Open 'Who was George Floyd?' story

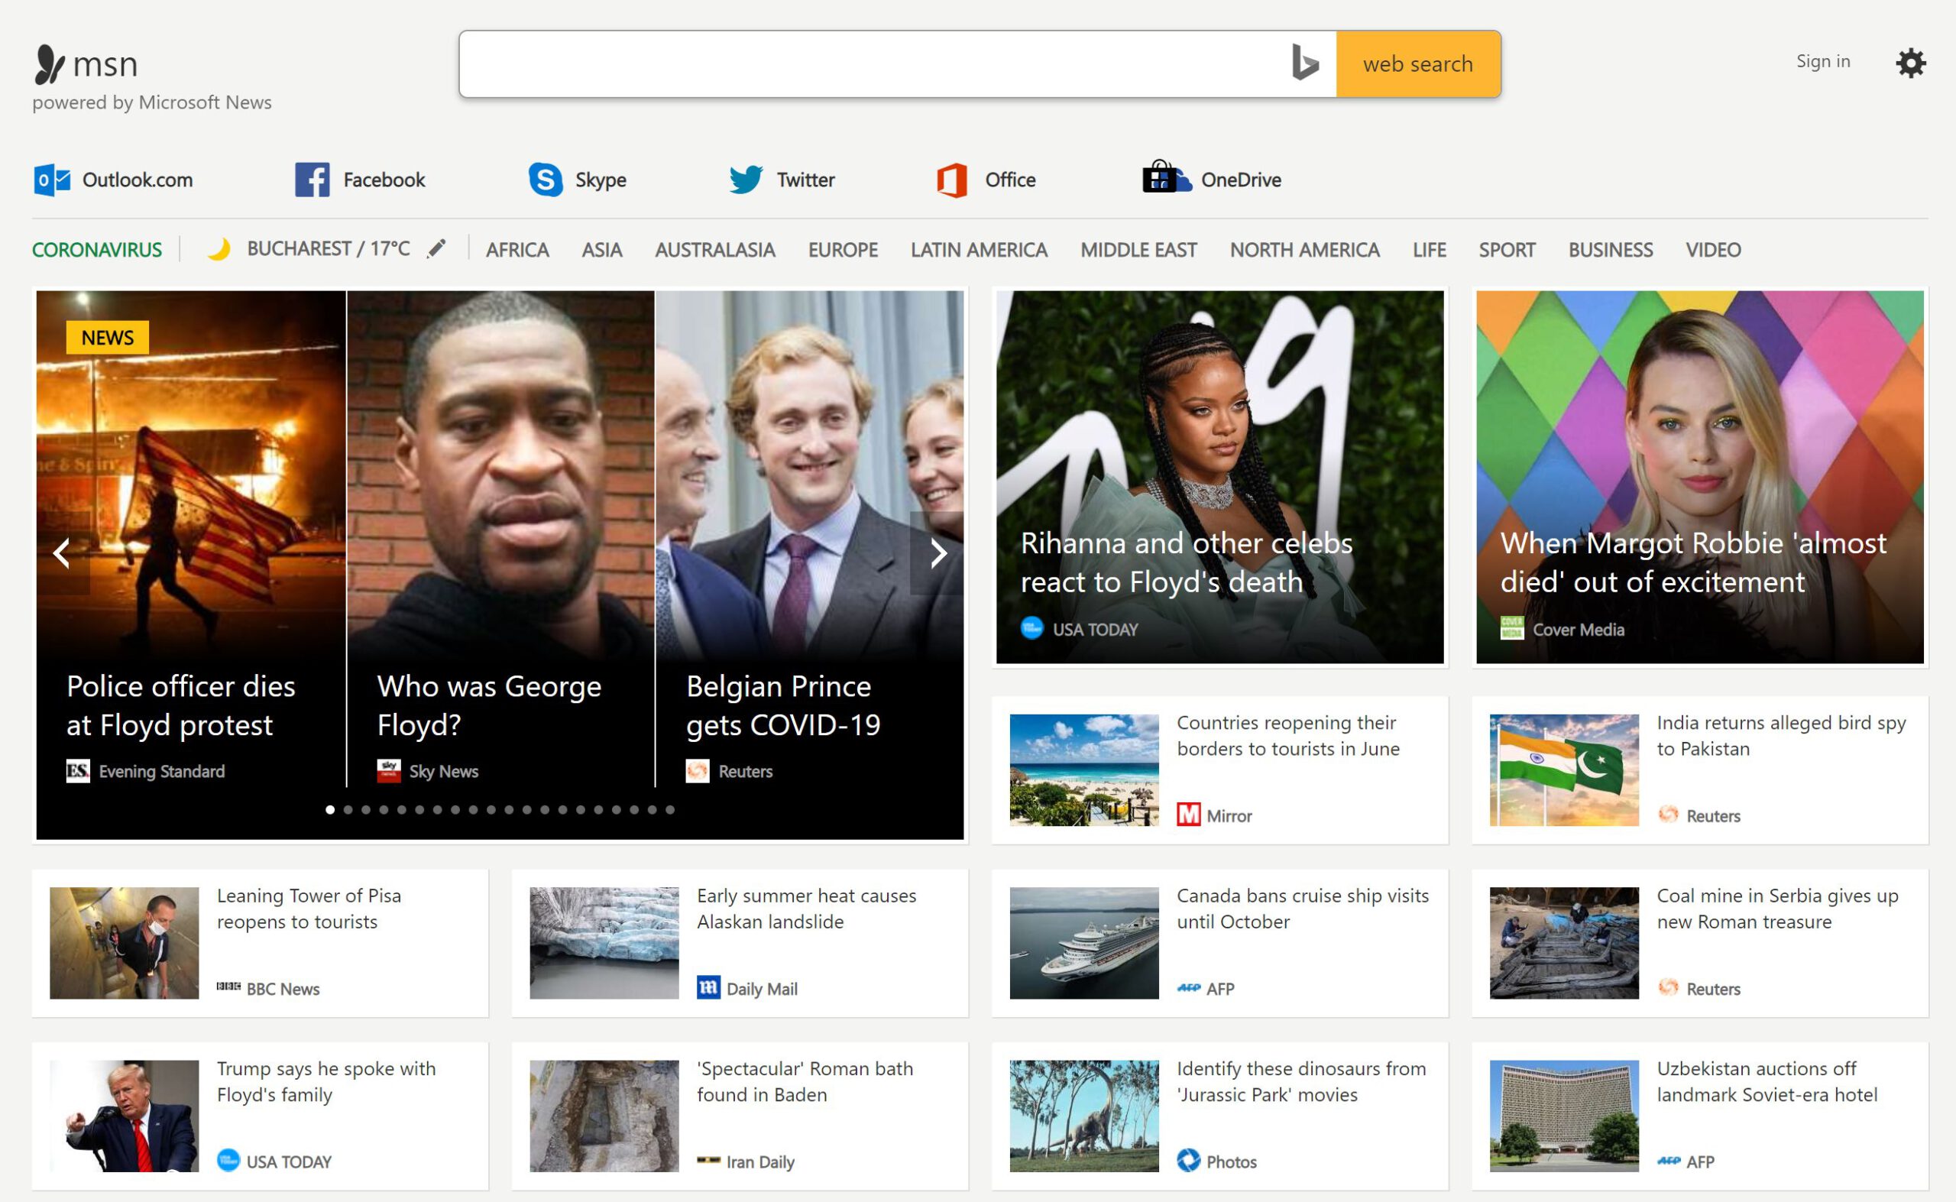click(x=489, y=705)
